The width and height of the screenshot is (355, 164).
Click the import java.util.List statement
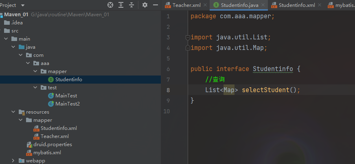(231, 37)
